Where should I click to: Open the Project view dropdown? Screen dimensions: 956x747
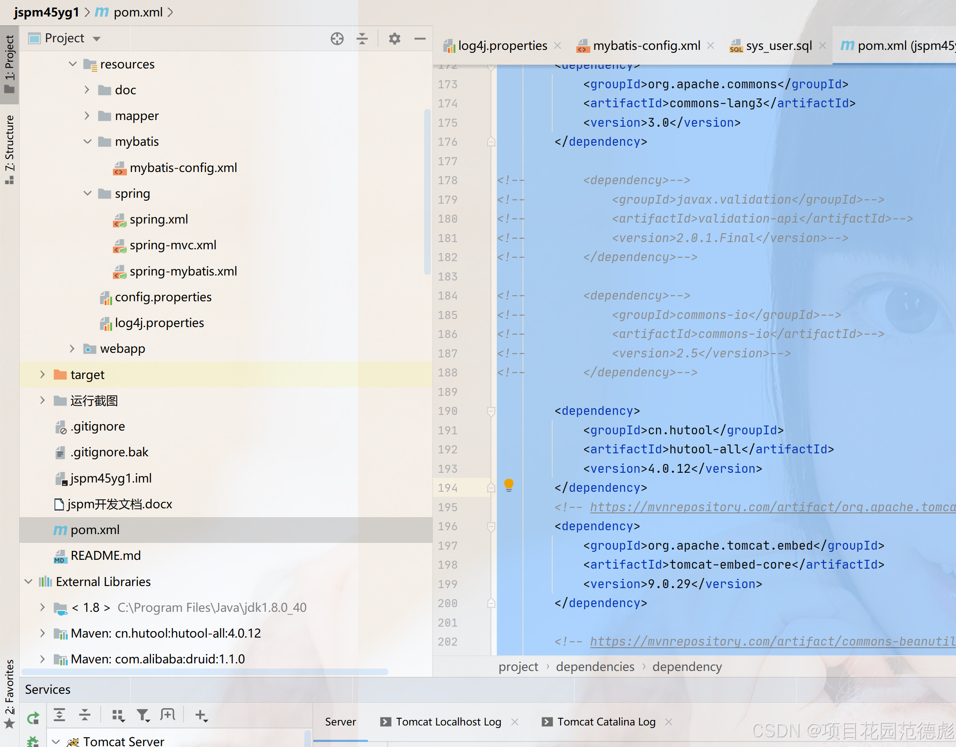click(x=97, y=39)
